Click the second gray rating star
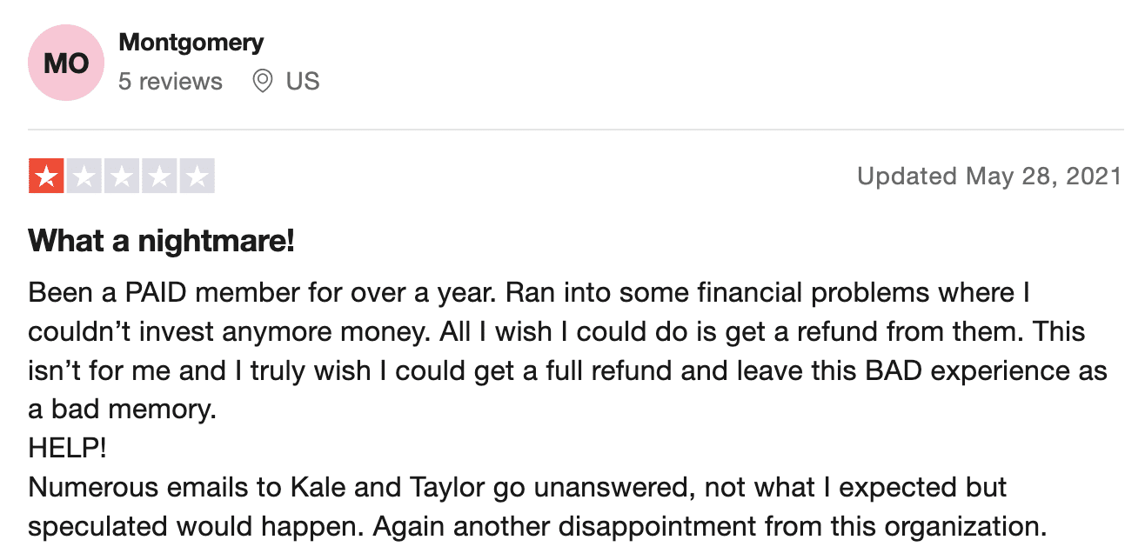Image resolution: width=1145 pixels, height=560 pixels. point(84,177)
